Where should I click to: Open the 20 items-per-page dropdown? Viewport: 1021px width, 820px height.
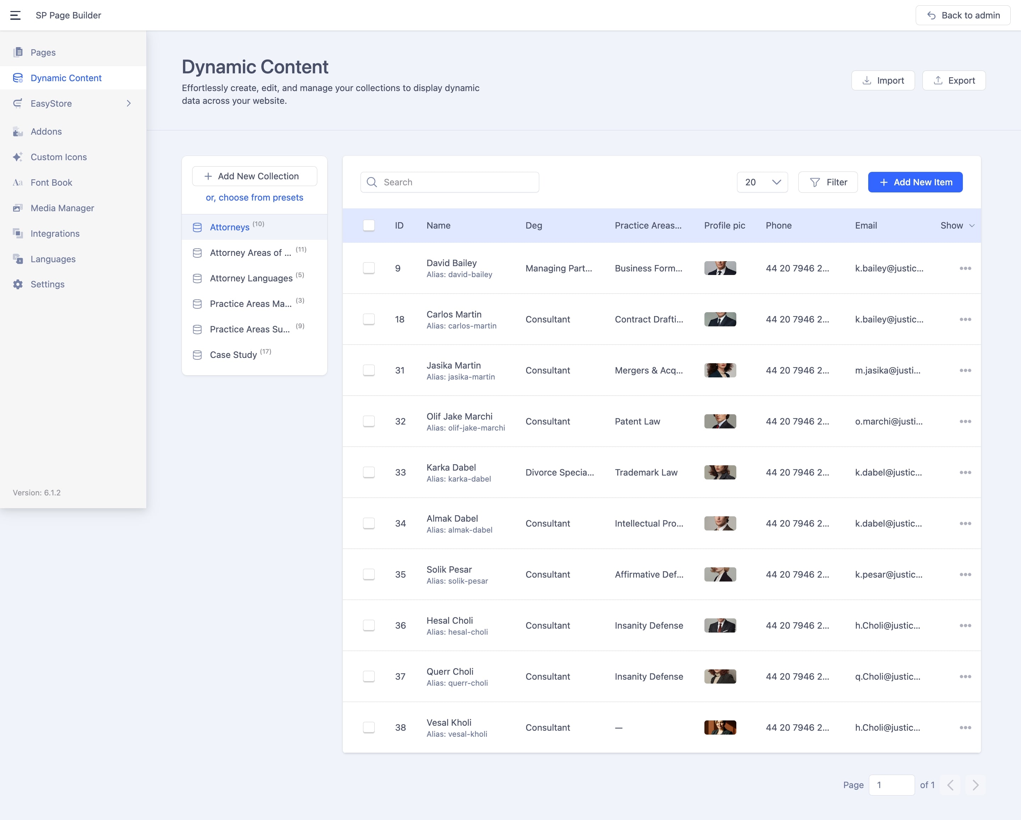(x=762, y=182)
